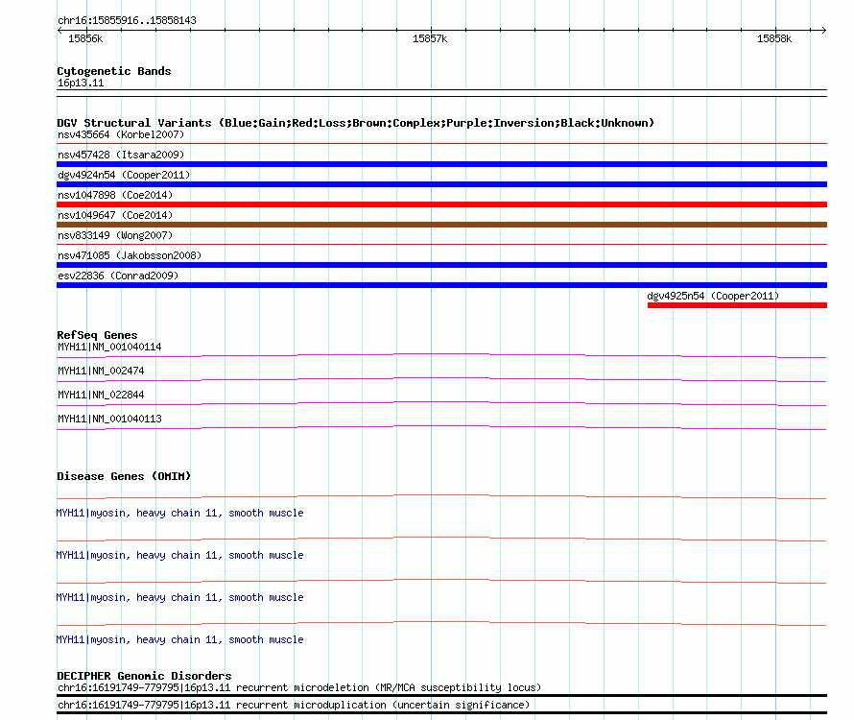
Task: Select the nsv471085 (Jakobsson2008) variant label
Action: click(130, 255)
